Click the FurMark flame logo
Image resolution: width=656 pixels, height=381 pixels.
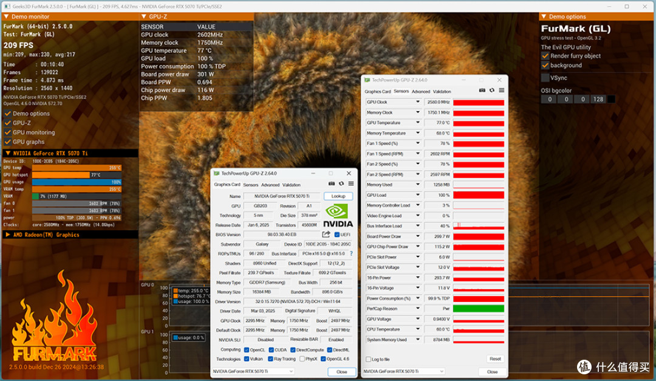click(x=55, y=316)
